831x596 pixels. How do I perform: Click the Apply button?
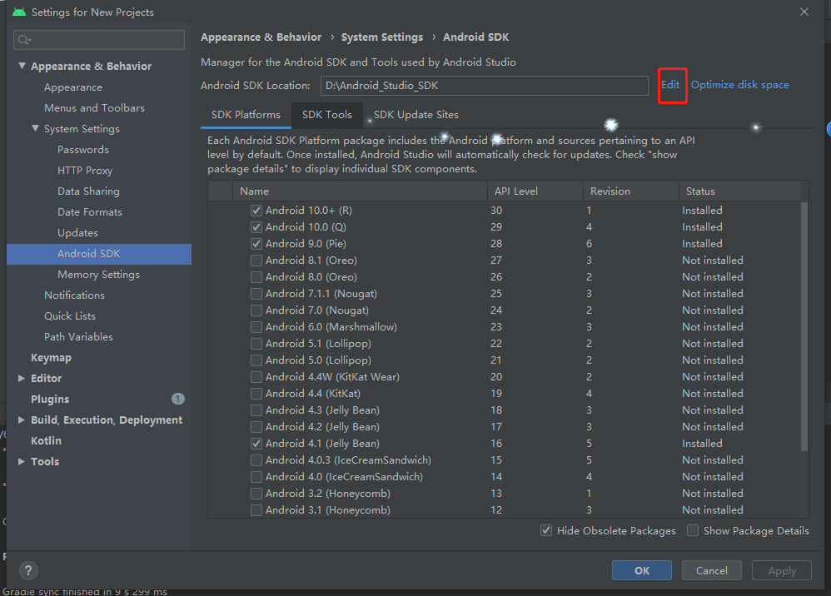tap(782, 570)
